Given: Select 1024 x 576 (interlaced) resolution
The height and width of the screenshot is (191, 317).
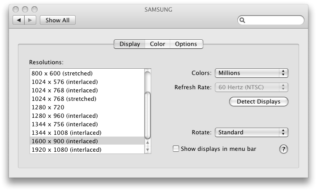Looking at the screenshot, I should [87, 82].
